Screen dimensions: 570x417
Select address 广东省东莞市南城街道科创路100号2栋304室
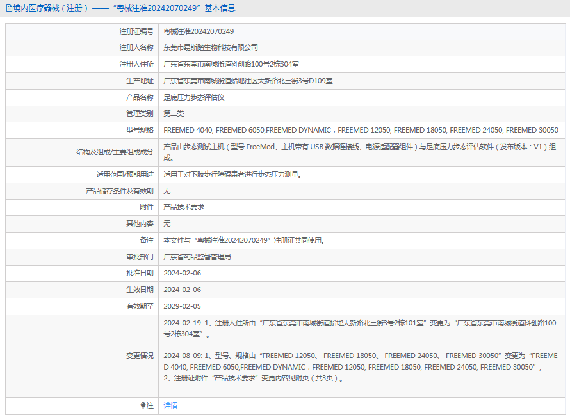(x=231, y=64)
